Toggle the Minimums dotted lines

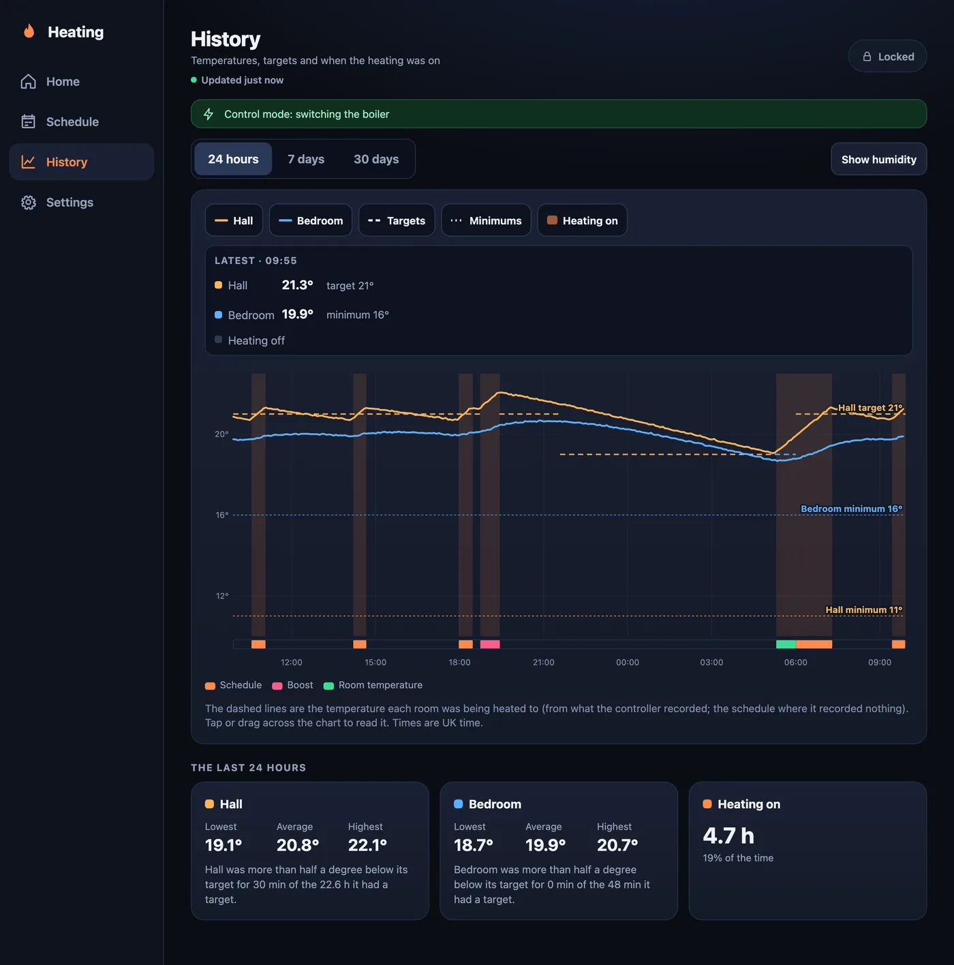point(486,220)
